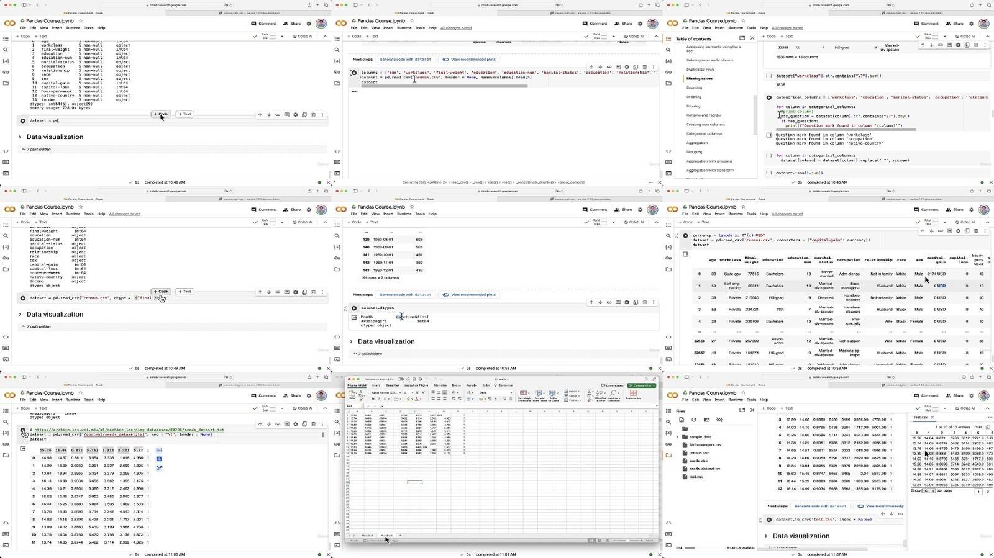Switch to Excel Fórmulas ribbon tab

pyautogui.click(x=440, y=385)
